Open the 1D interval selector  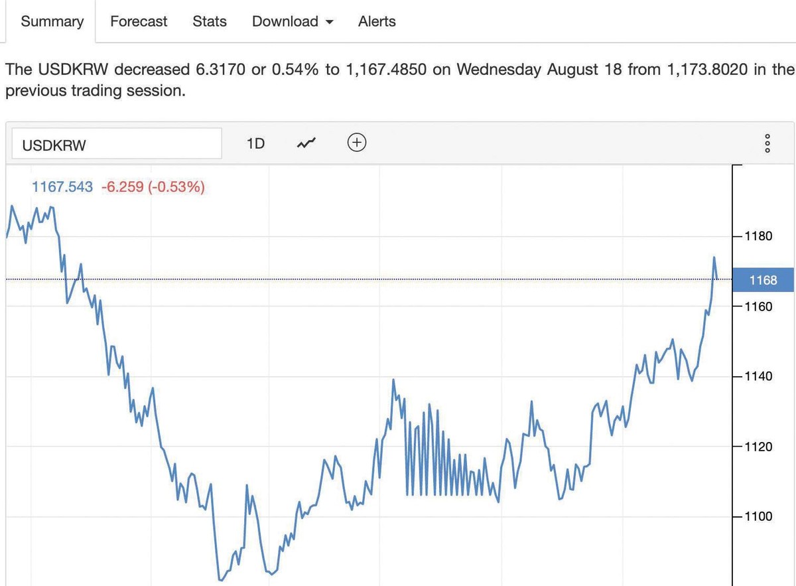[x=255, y=143]
